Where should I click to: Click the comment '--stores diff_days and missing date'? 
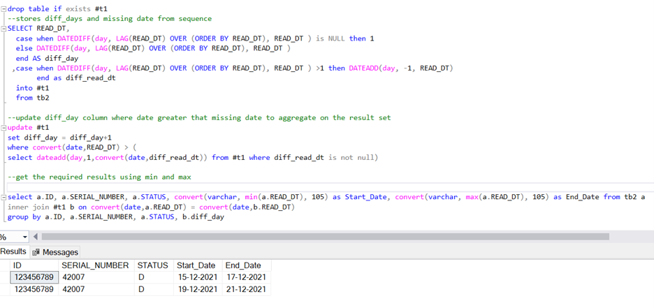tap(110, 19)
